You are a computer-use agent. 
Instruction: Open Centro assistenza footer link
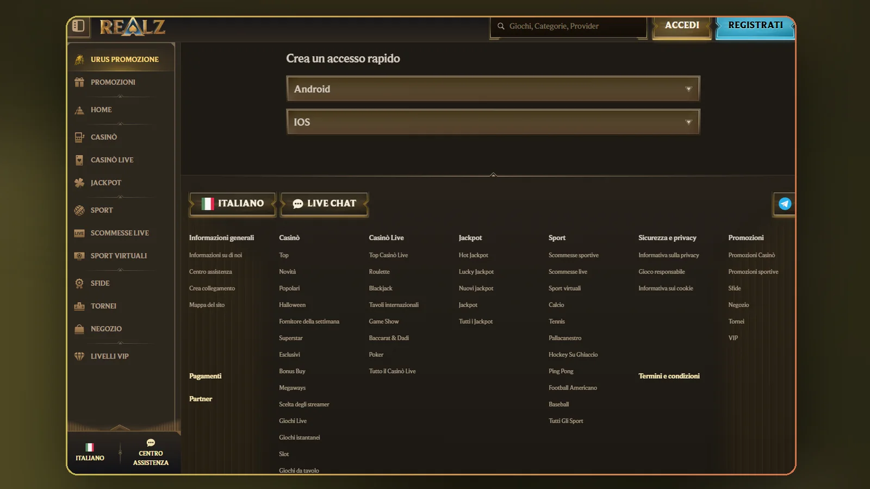(210, 272)
